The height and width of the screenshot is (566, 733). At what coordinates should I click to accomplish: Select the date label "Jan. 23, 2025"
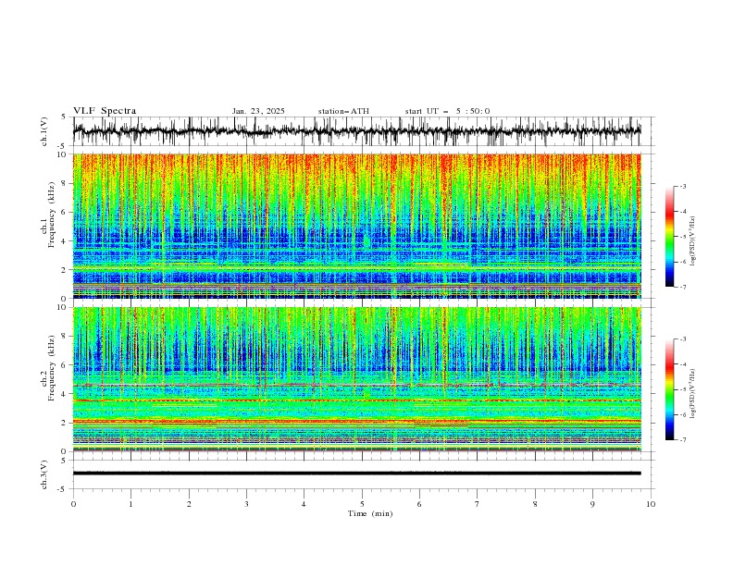click(258, 111)
